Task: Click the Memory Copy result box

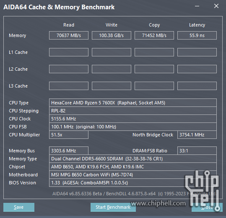Action: click(x=154, y=35)
